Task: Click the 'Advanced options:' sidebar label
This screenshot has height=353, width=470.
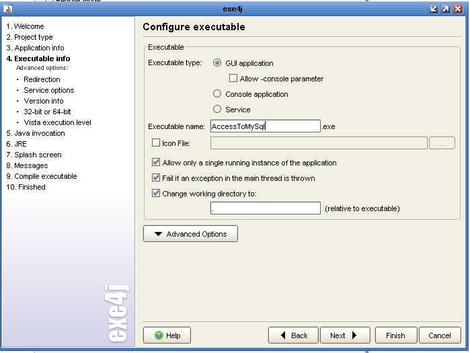Action: click(x=42, y=68)
